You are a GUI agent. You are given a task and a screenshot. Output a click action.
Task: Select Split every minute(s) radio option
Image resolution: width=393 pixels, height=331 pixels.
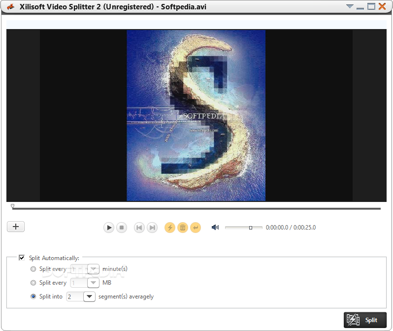click(x=33, y=269)
